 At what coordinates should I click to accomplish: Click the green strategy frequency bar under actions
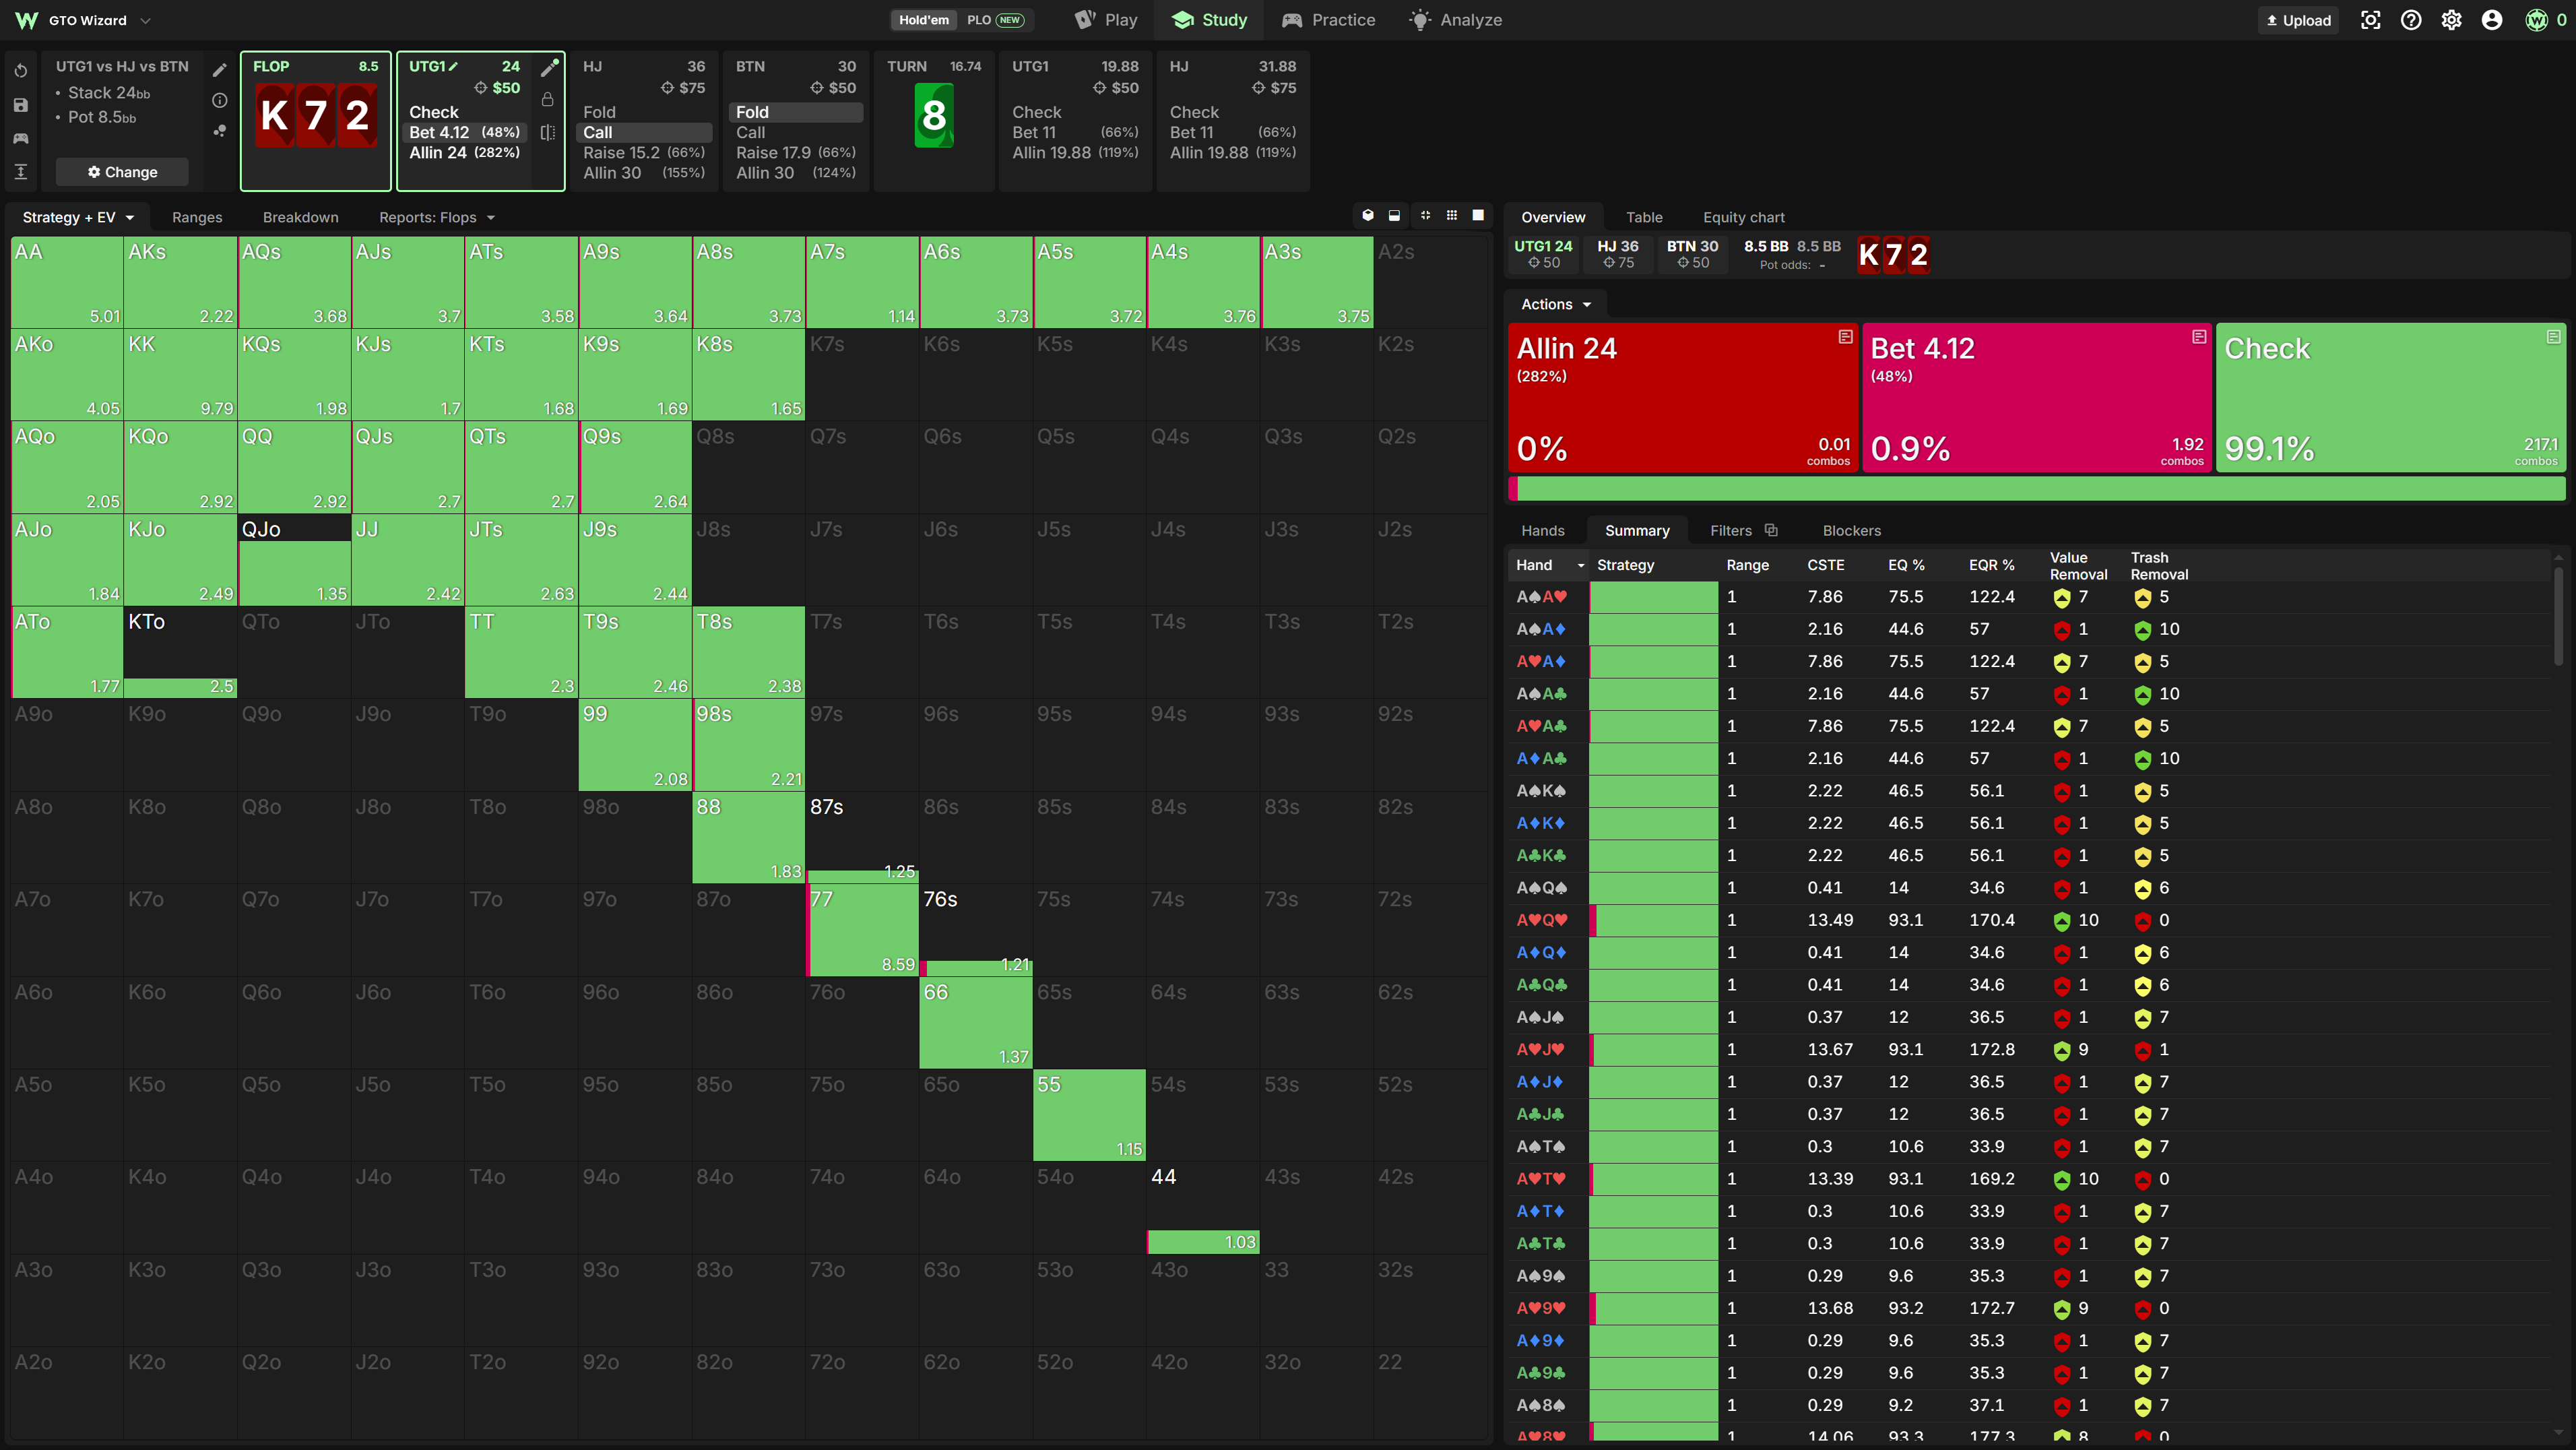click(2037, 489)
